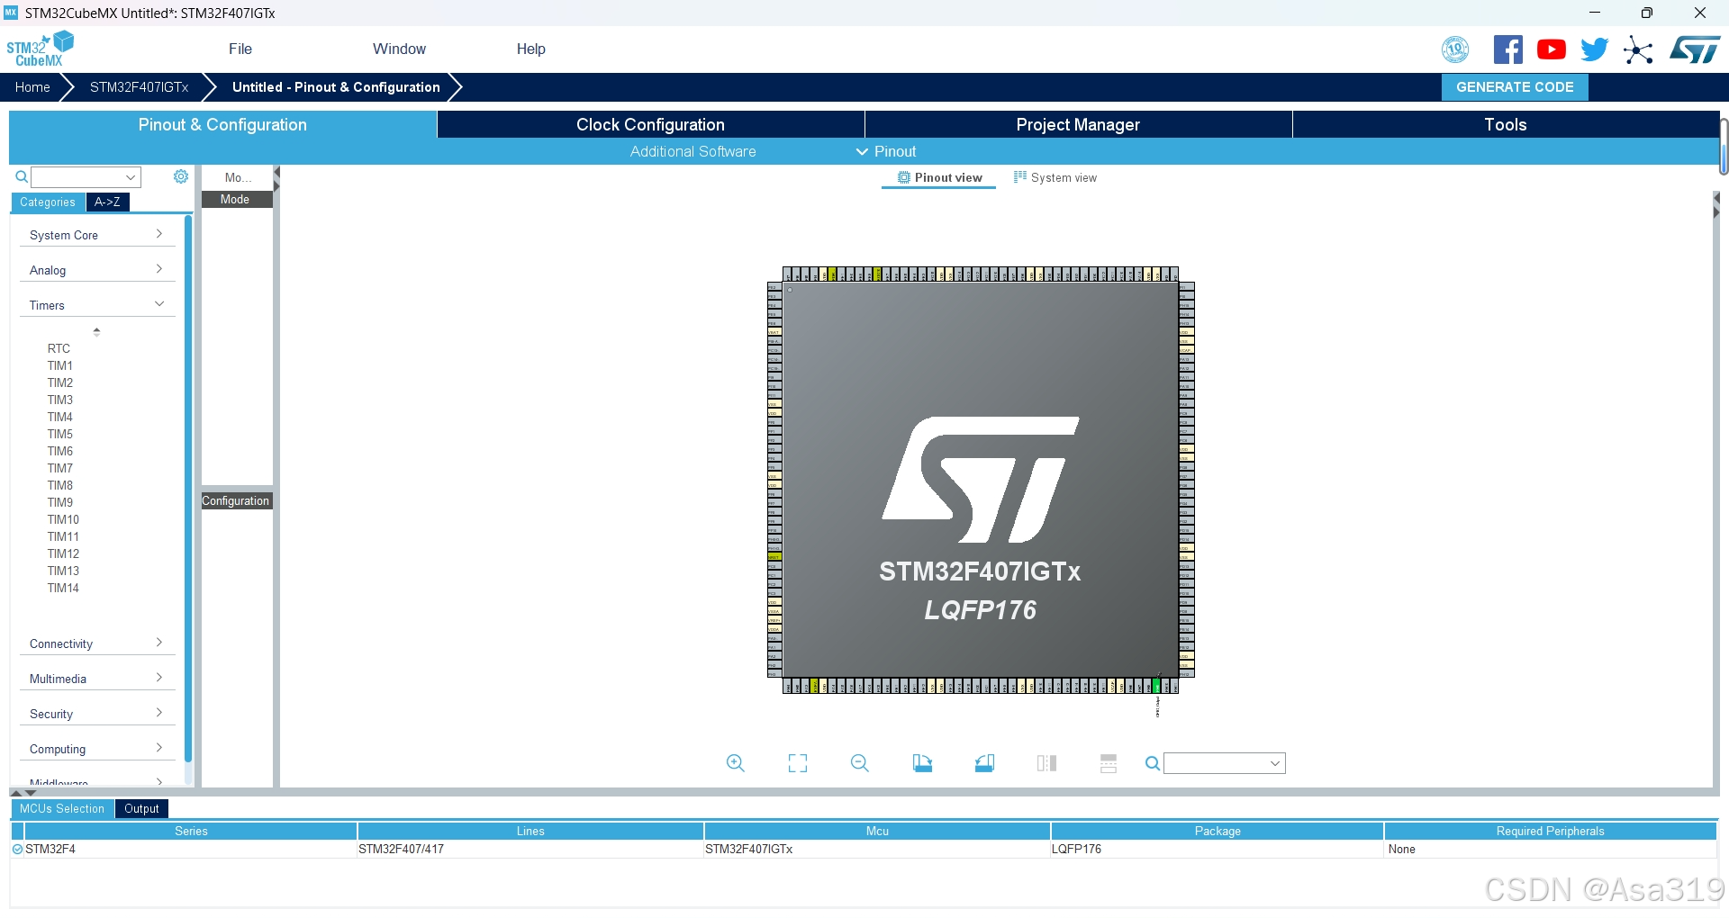Click the Mode section header
This screenshot has height=918, width=1729.
pyautogui.click(x=237, y=200)
